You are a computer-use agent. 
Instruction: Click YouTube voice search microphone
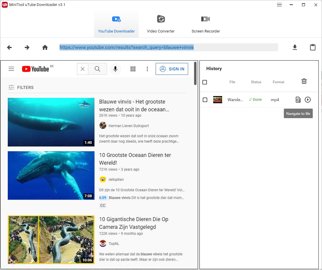[115, 69]
